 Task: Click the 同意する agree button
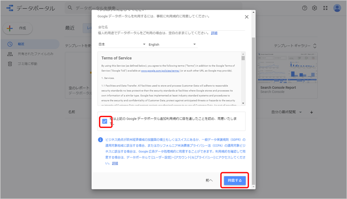click(235, 180)
